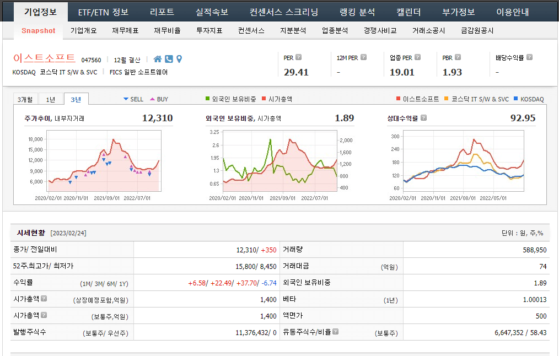Click the 액면가 value 500
Screen dimensions: 559x356
(x=541, y=316)
